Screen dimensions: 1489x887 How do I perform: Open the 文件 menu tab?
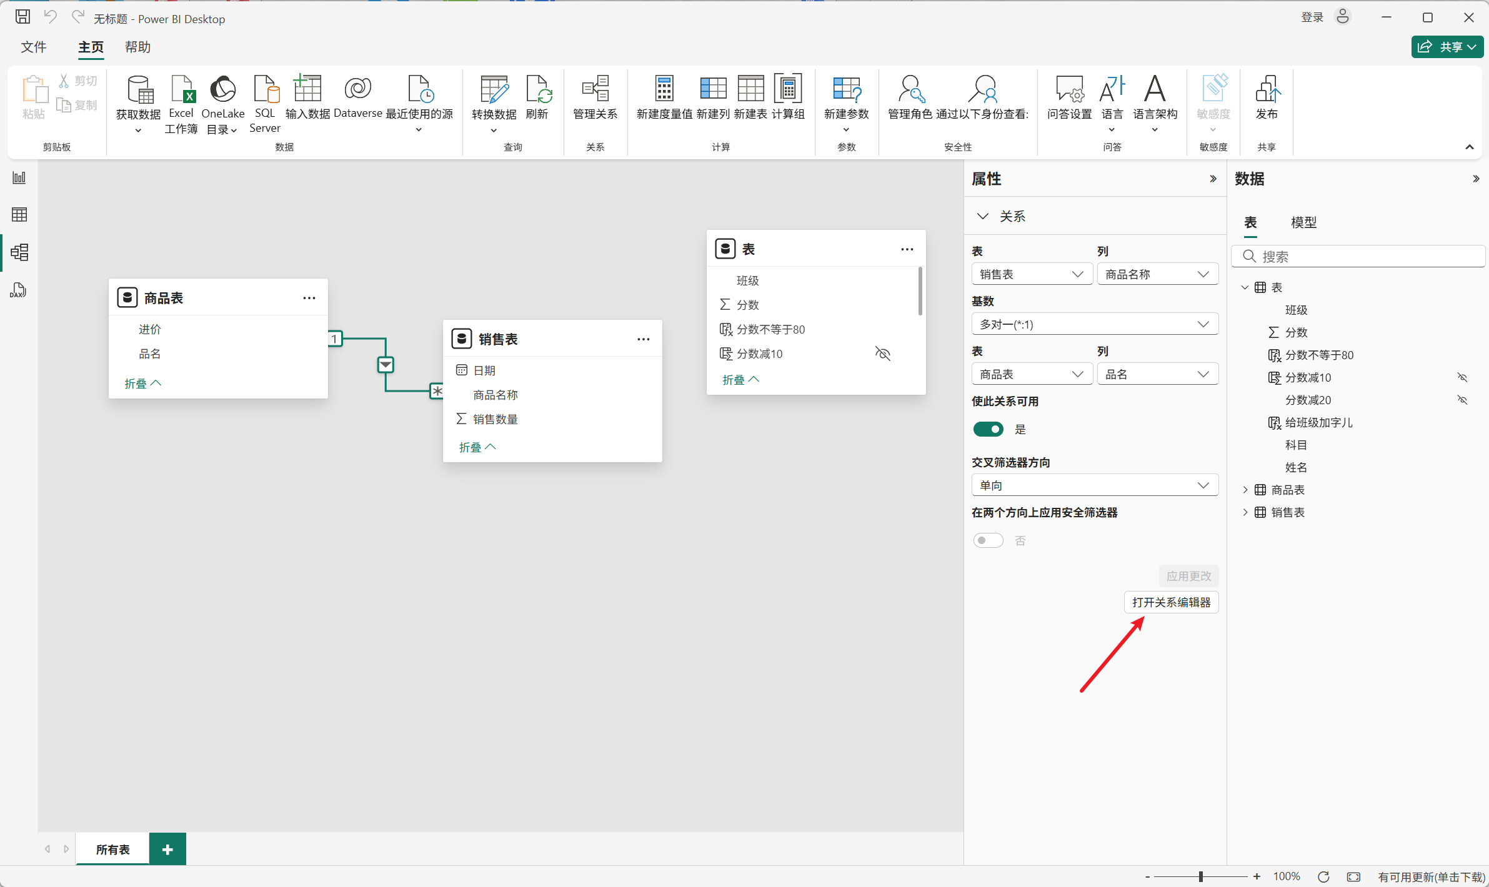34,47
